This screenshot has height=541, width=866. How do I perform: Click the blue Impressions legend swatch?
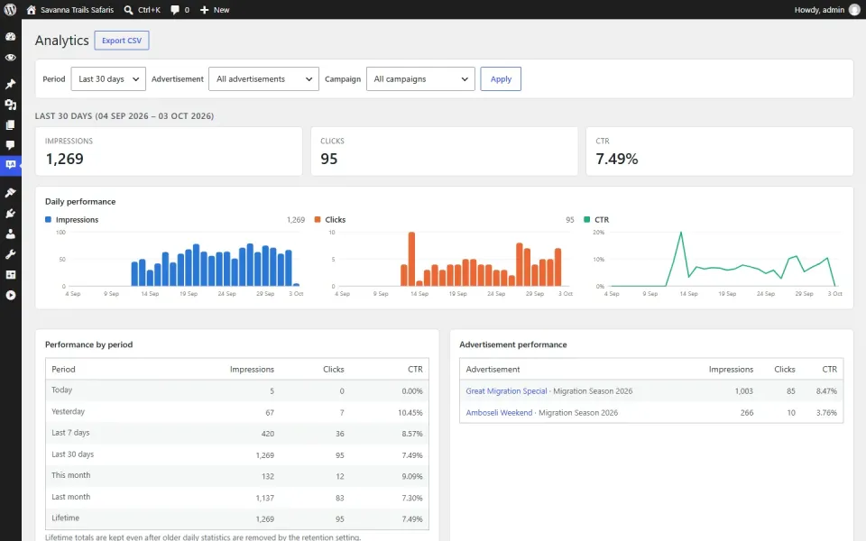[48, 219]
